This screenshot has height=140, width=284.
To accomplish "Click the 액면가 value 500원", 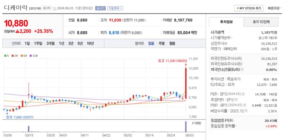I will coord(265,49).
